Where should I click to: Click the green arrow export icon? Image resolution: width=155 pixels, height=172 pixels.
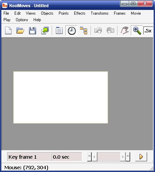pyautogui.click(x=45, y=30)
